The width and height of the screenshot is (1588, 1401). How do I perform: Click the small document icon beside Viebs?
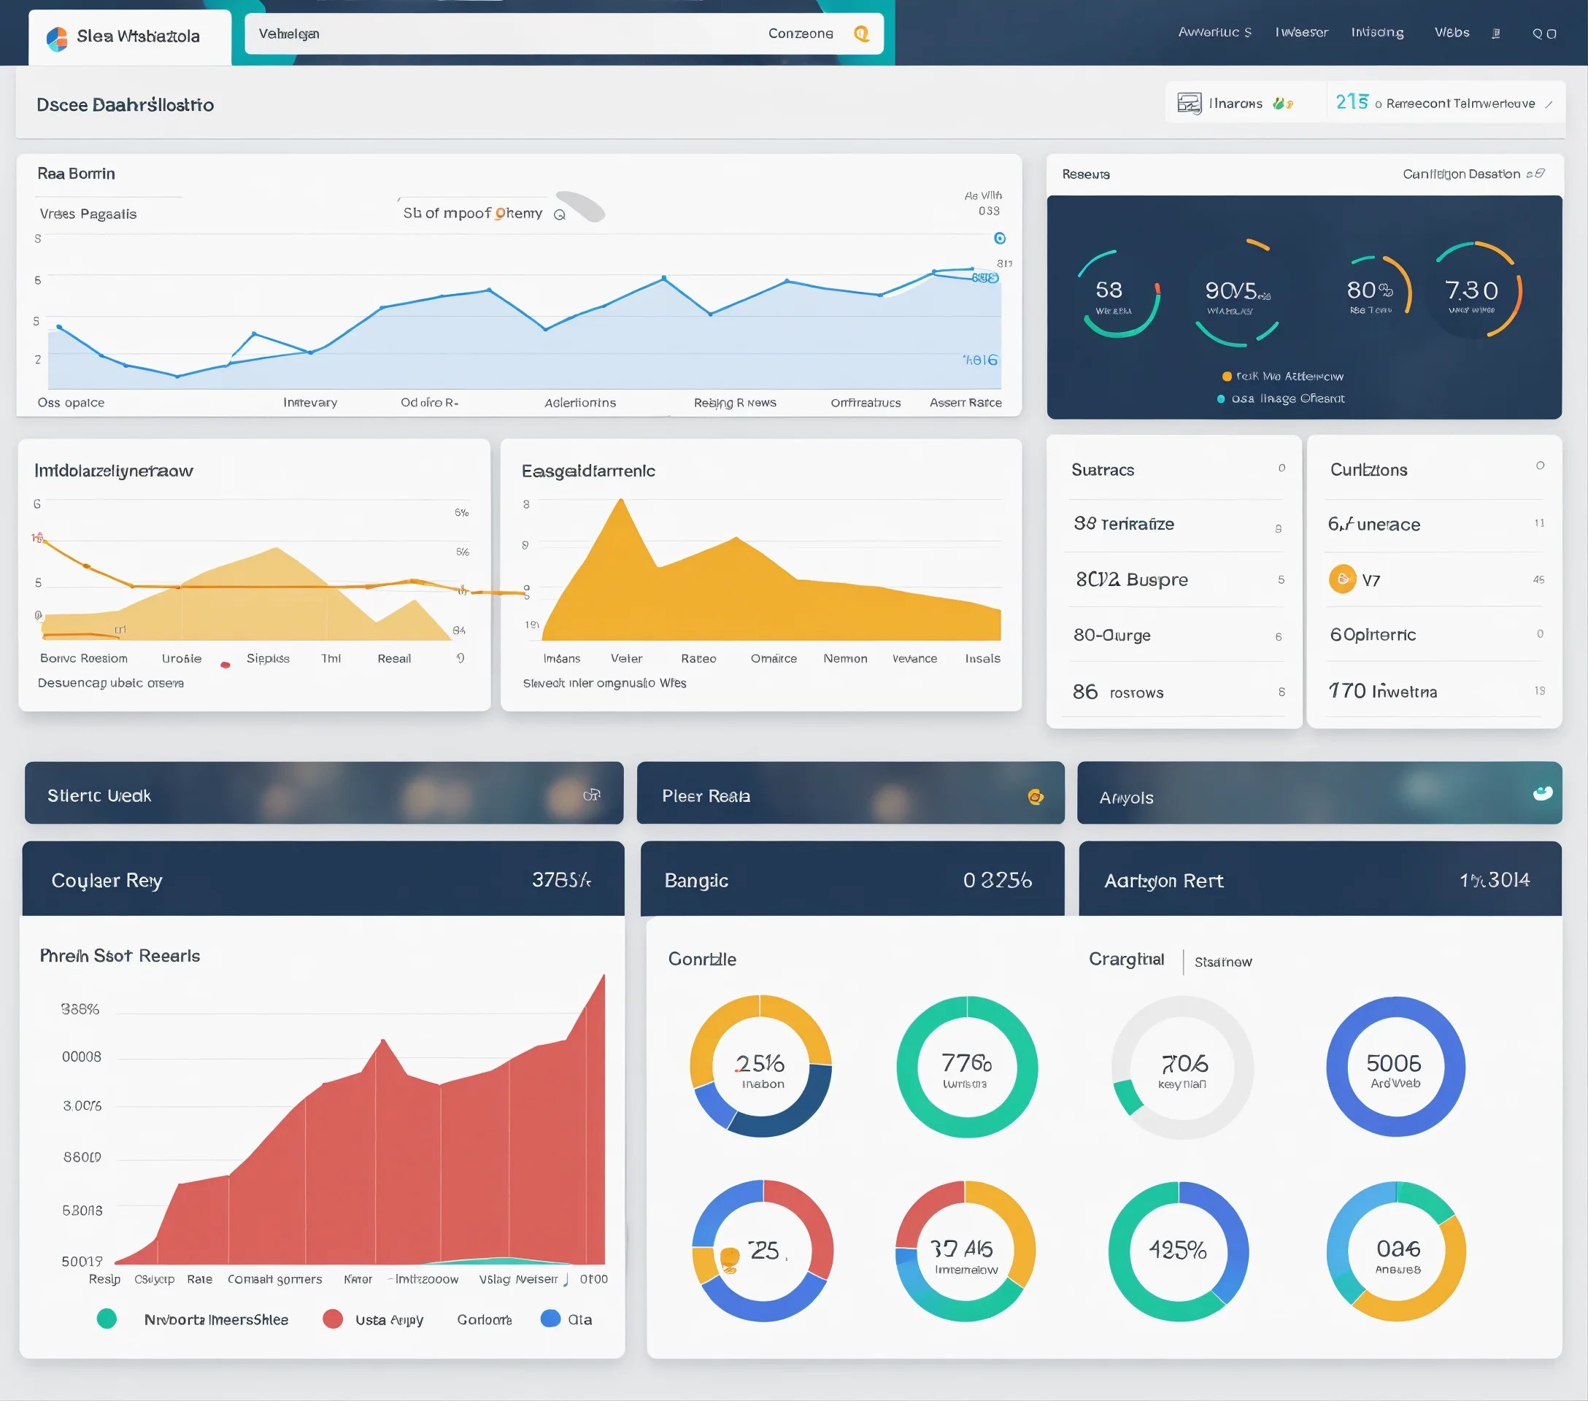coord(1495,34)
